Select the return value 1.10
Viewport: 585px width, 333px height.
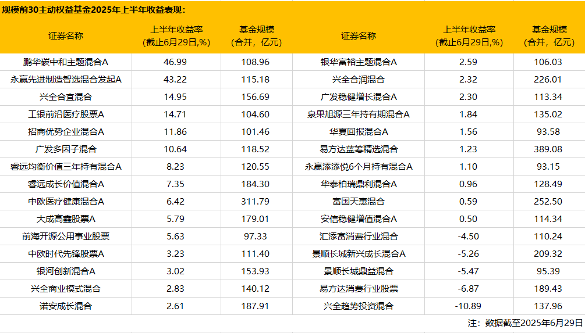coord(468,167)
